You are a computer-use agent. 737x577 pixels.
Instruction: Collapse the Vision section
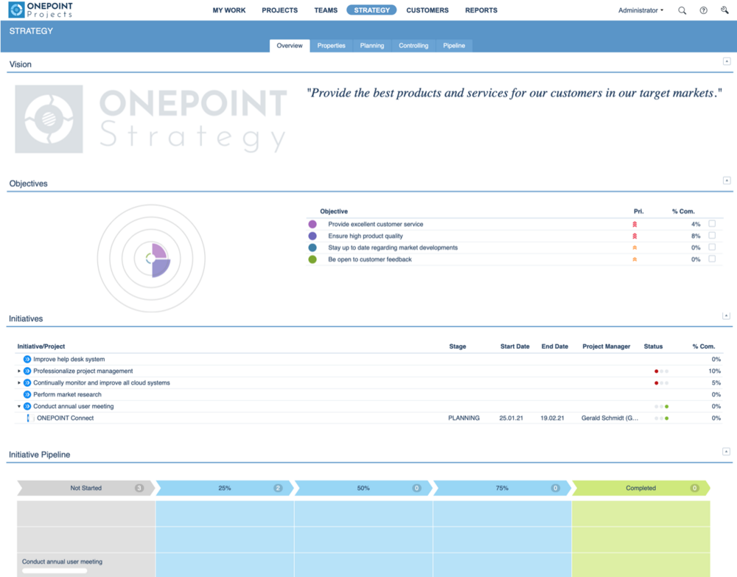(727, 61)
